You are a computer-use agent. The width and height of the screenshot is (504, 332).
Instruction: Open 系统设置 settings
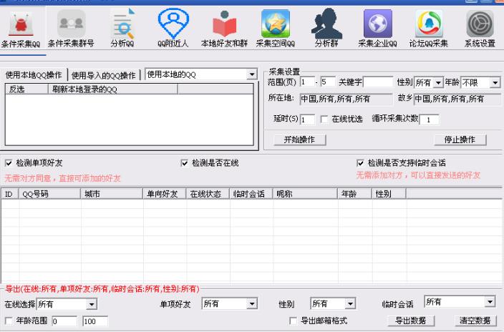coord(480,29)
